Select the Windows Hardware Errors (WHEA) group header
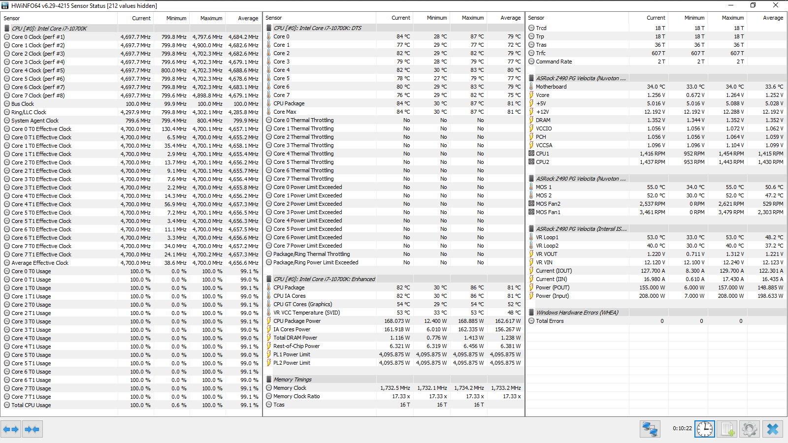 click(x=657, y=313)
